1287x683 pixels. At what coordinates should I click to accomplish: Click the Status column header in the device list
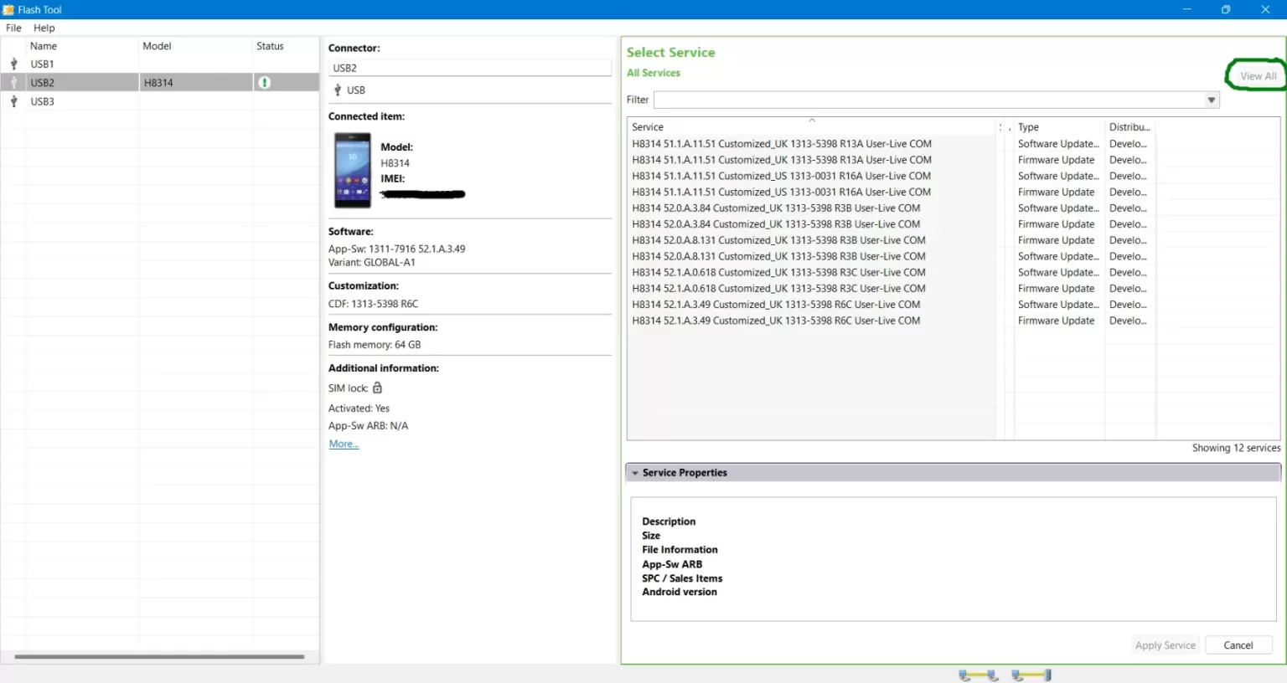285,46
